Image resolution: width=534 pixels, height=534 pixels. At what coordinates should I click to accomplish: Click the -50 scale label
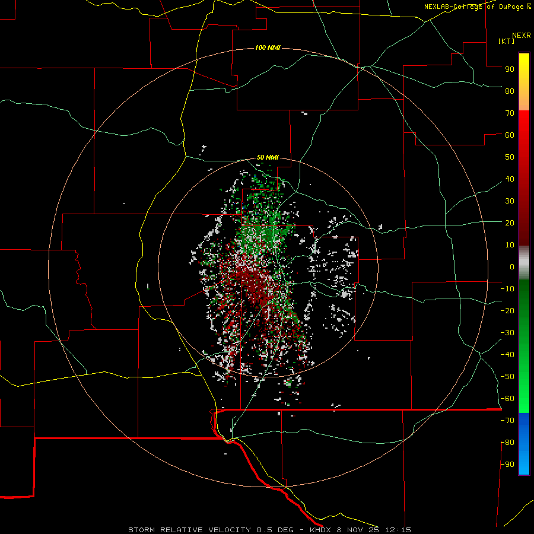tap(507, 377)
